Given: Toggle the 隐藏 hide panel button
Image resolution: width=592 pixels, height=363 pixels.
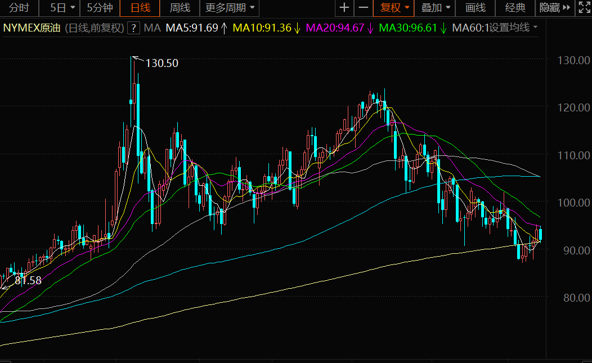Looking at the screenshot, I should (554, 8).
